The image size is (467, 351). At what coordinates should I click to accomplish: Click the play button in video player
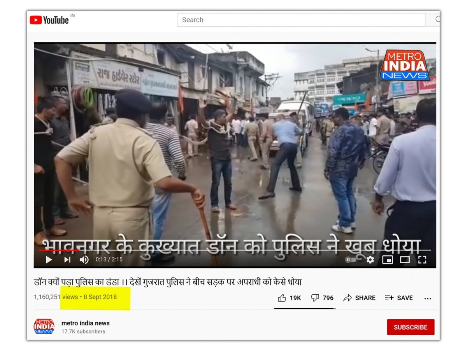[x=49, y=260]
